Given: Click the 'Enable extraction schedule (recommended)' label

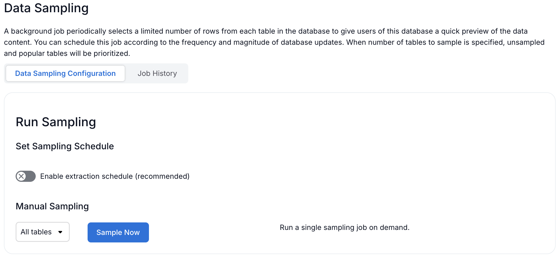Looking at the screenshot, I should click(115, 176).
